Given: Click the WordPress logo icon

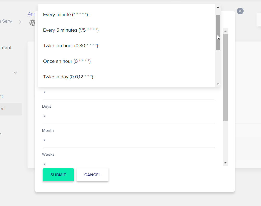Looking at the screenshot, I should click(x=32, y=23).
